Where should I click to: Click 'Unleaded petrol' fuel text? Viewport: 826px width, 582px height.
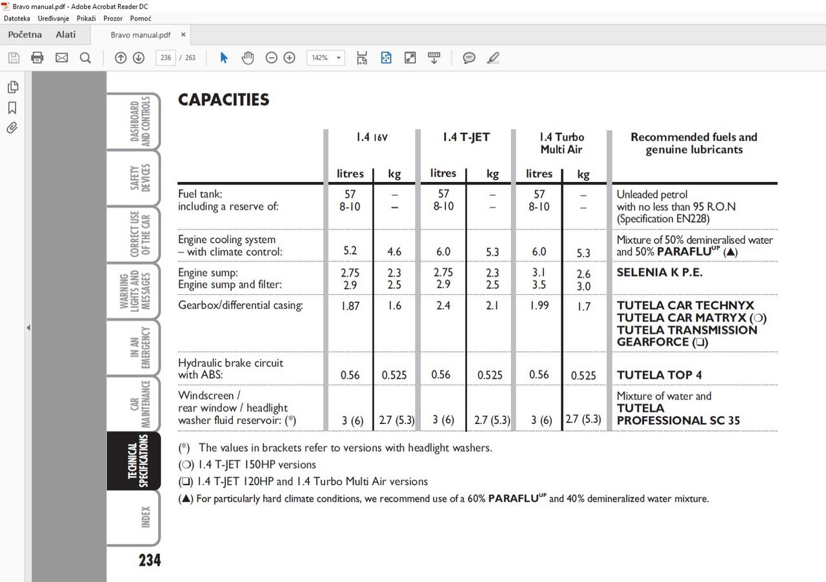pos(652,194)
